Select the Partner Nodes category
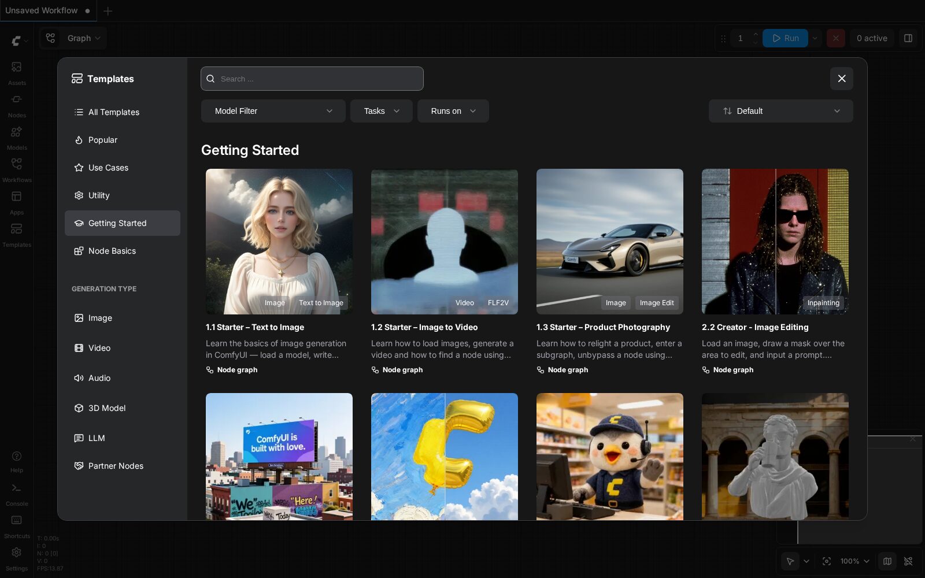 [123, 466]
